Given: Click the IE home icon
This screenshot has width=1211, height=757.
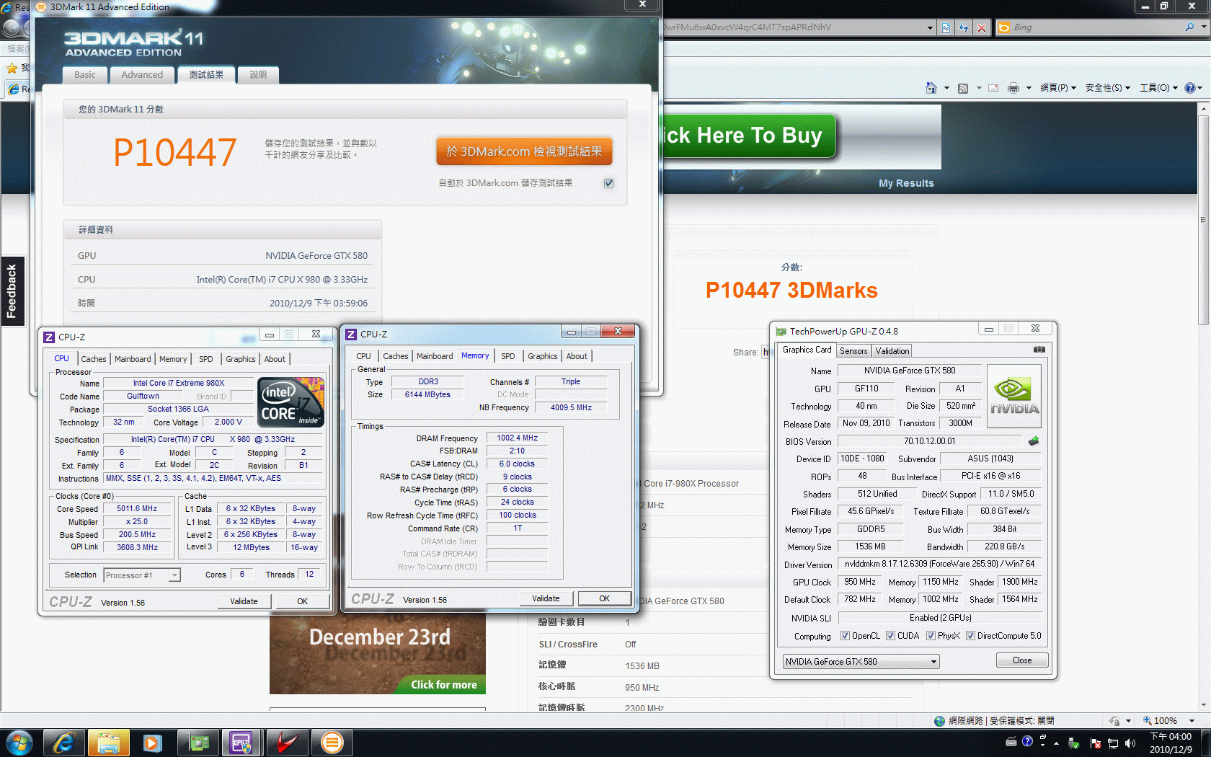Looking at the screenshot, I should point(931,88).
